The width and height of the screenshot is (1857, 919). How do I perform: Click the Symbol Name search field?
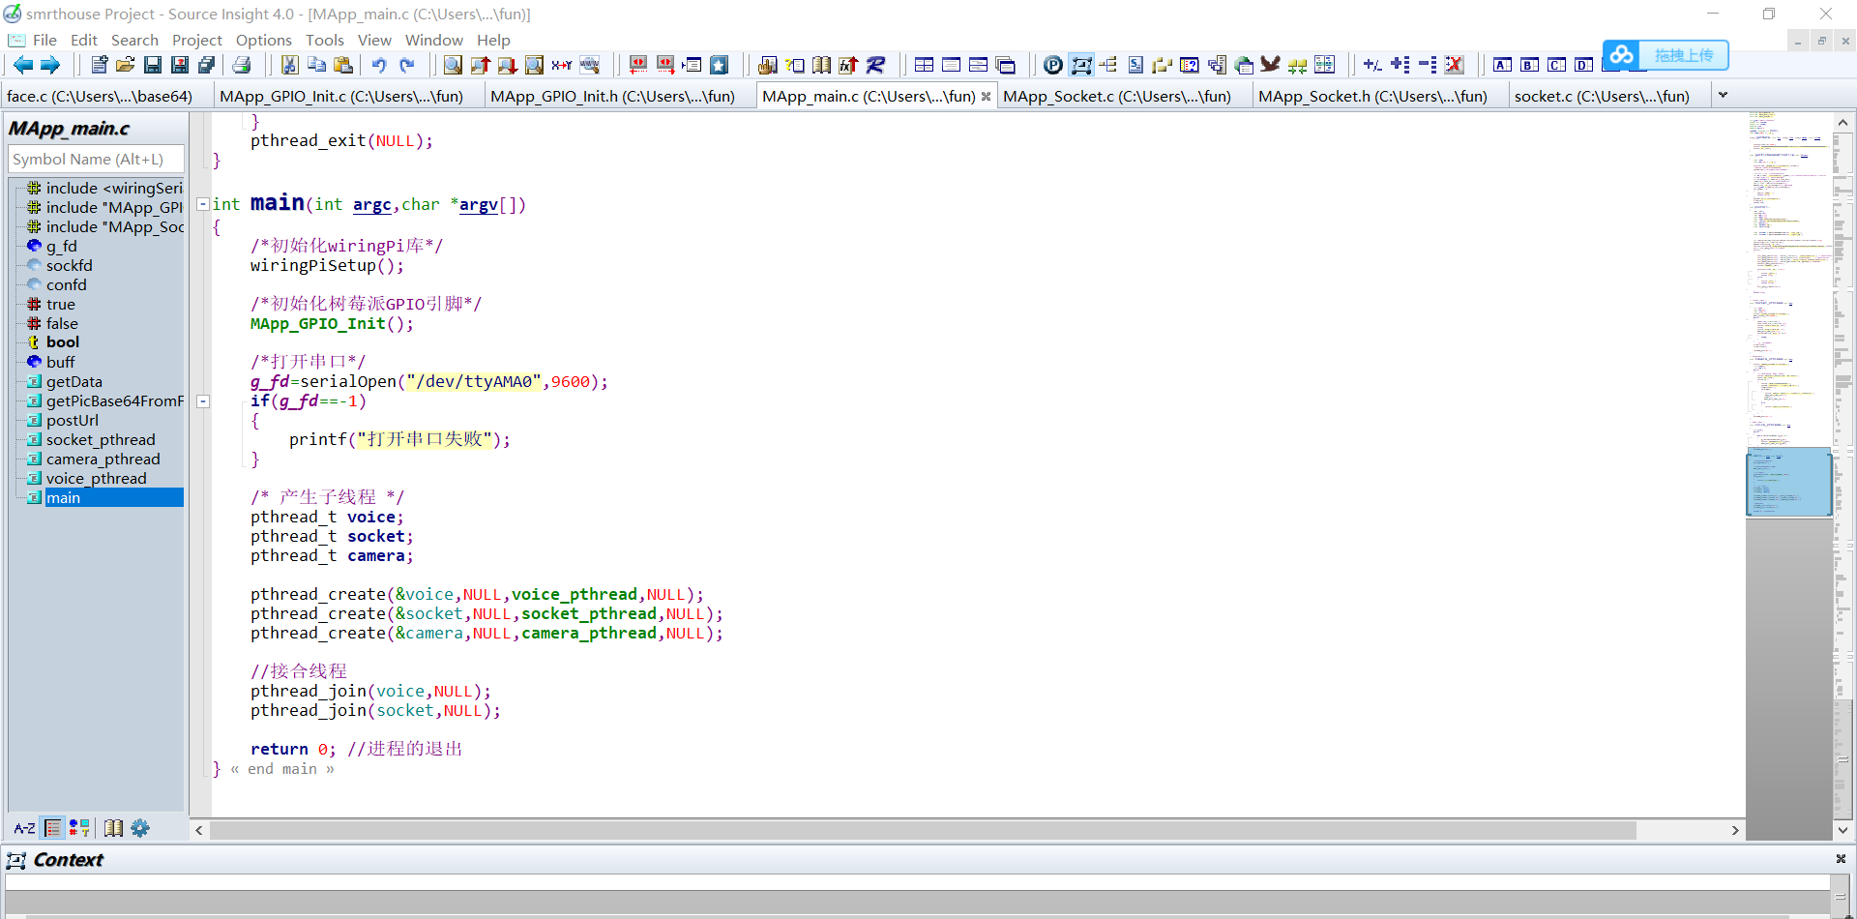click(x=96, y=159)
